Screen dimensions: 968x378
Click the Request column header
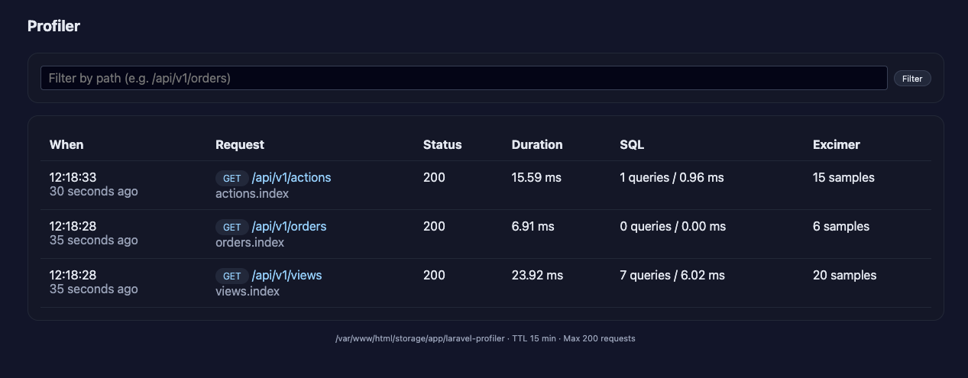(x=240, y=144)
